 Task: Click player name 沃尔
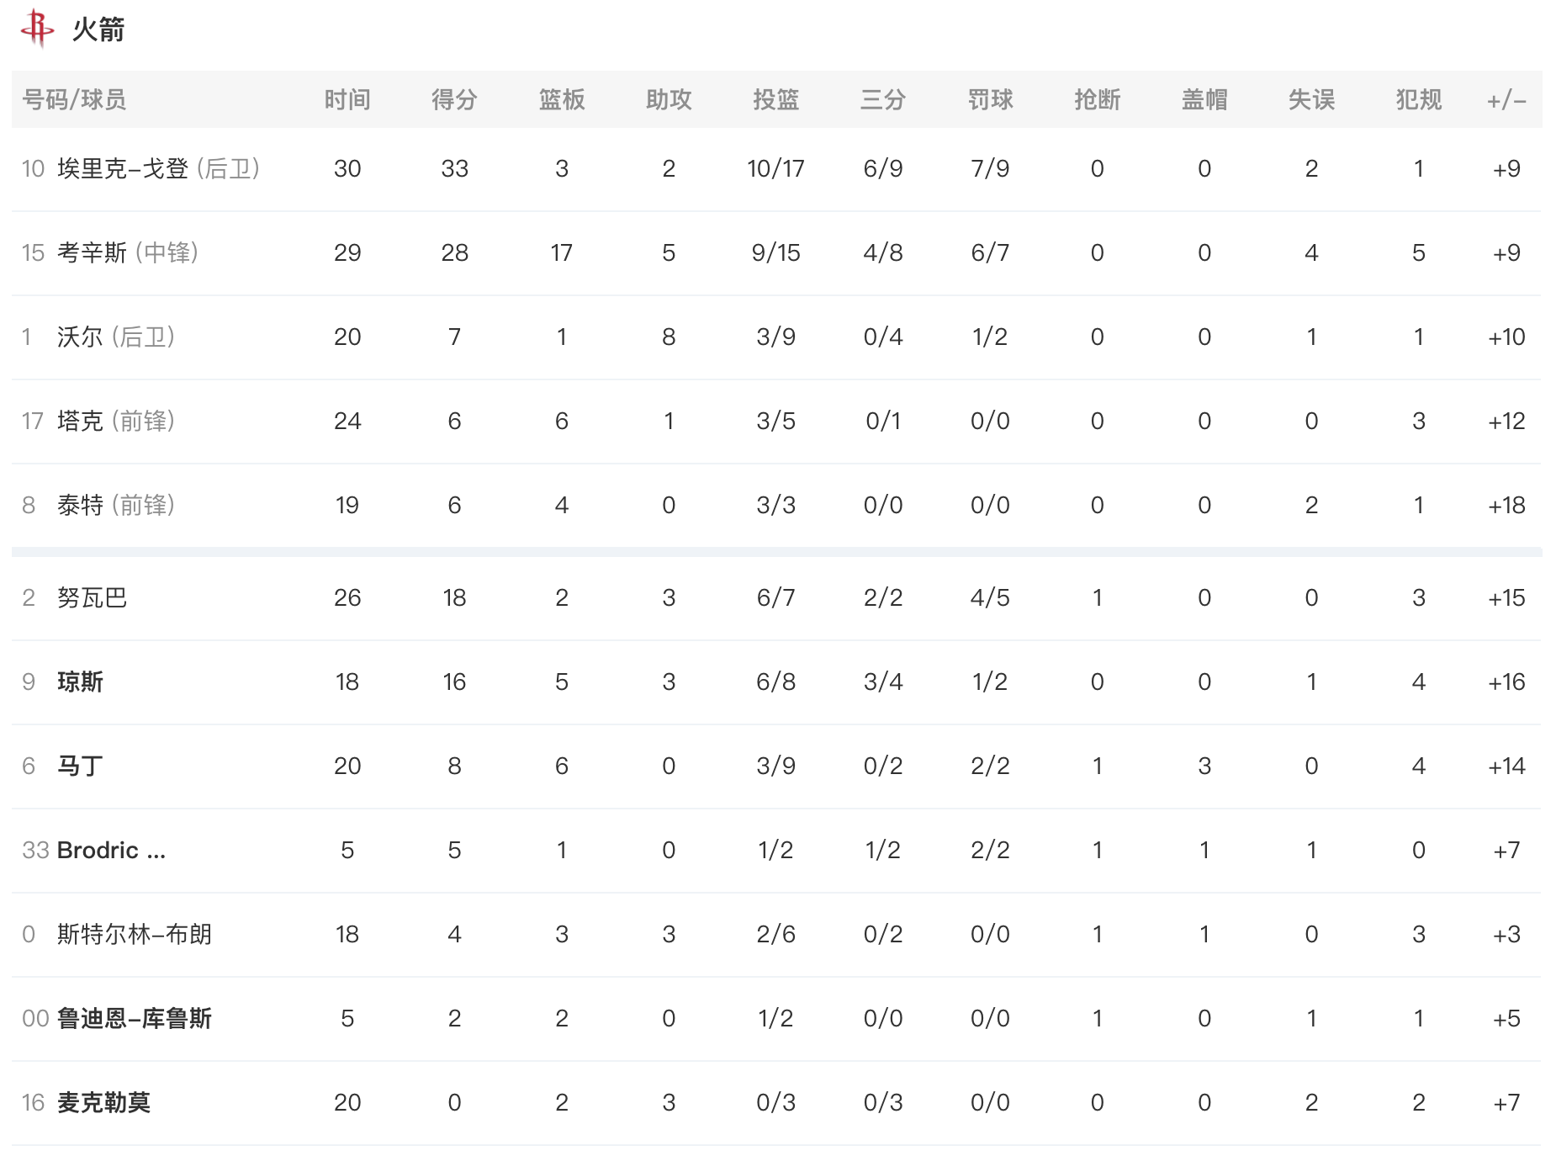point(80,337)
